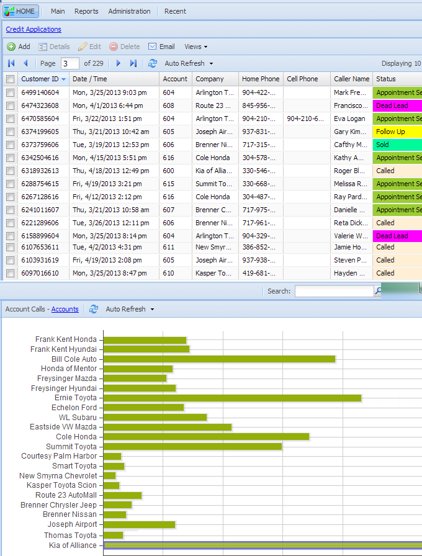Open the Administration menu
This screenshot has width=422, height=556.
click(129, 11)
